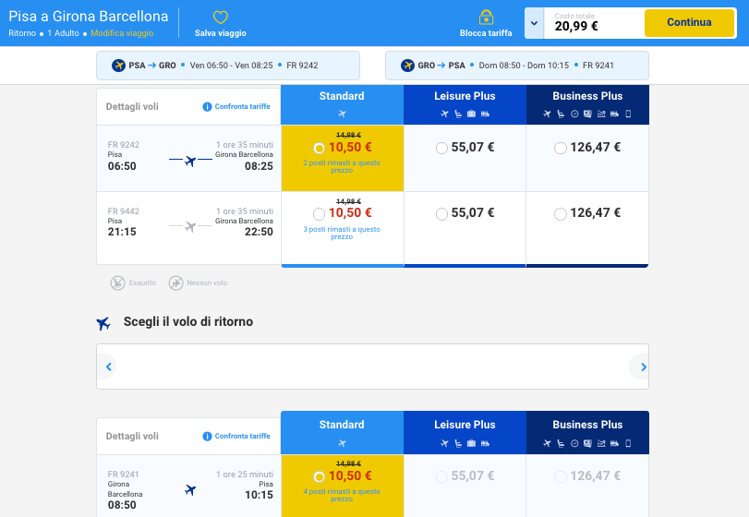Open the return GRO-PSA flight summary card
The image size is (749, 517).
(x=517, y=66)
